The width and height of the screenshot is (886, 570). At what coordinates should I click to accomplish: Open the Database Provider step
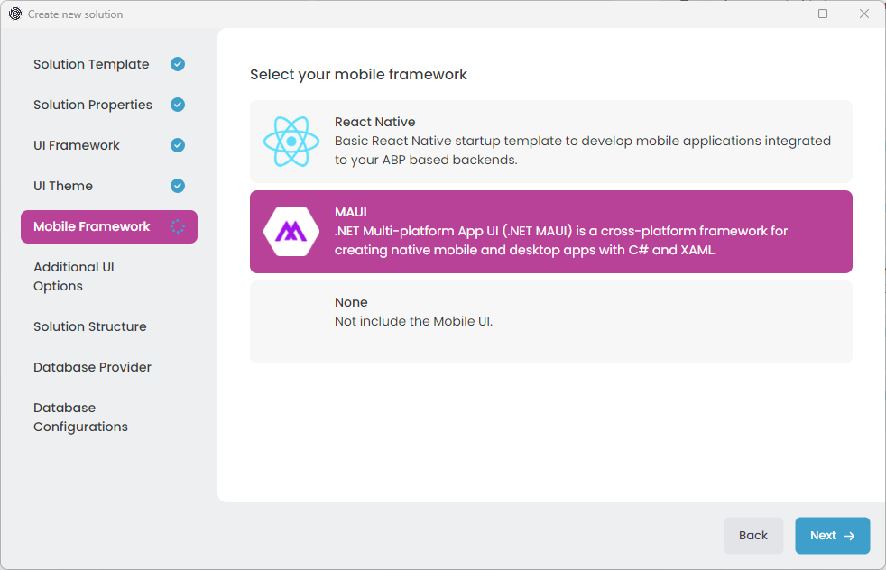point(109,367)
